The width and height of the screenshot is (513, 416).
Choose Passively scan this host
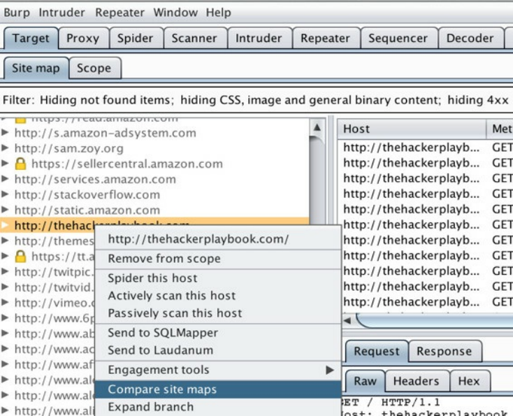point(218,313)
